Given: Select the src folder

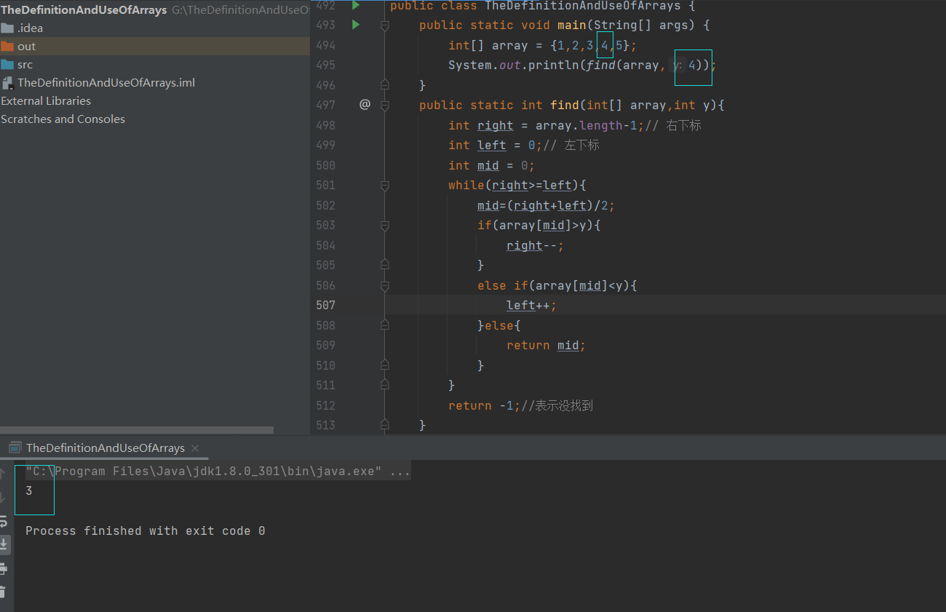Looking at the screenshot, I should tap(25, 64).
